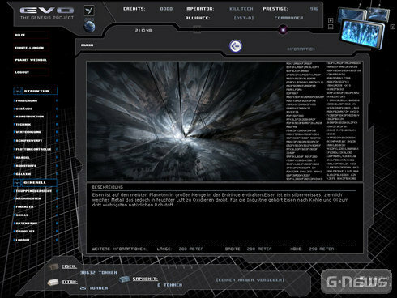Image resolution: width=397 pixels, height=298 pixels.
Task: Open Truppenübersicht in the Generell menu
Action: pyautogui.click(x=34, y=191)
